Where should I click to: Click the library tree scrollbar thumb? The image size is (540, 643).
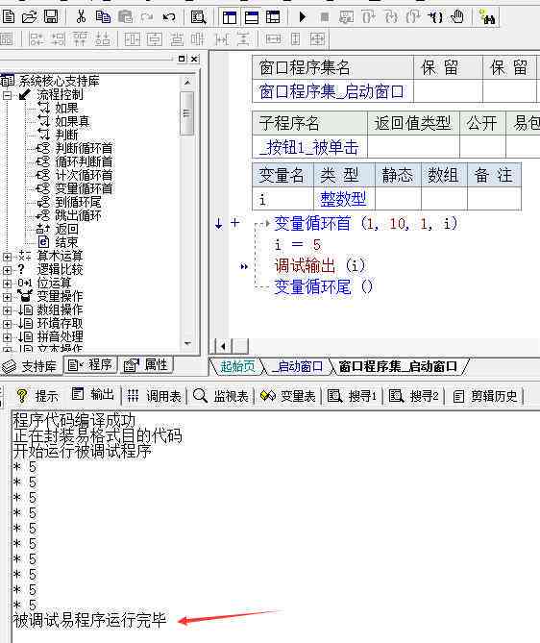click(x=187, y=113)
